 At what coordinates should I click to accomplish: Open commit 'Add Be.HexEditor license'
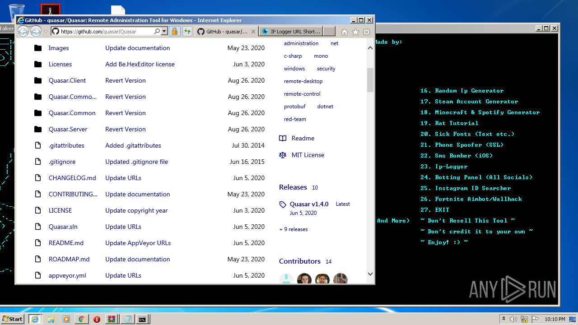(x=140, y=64)
